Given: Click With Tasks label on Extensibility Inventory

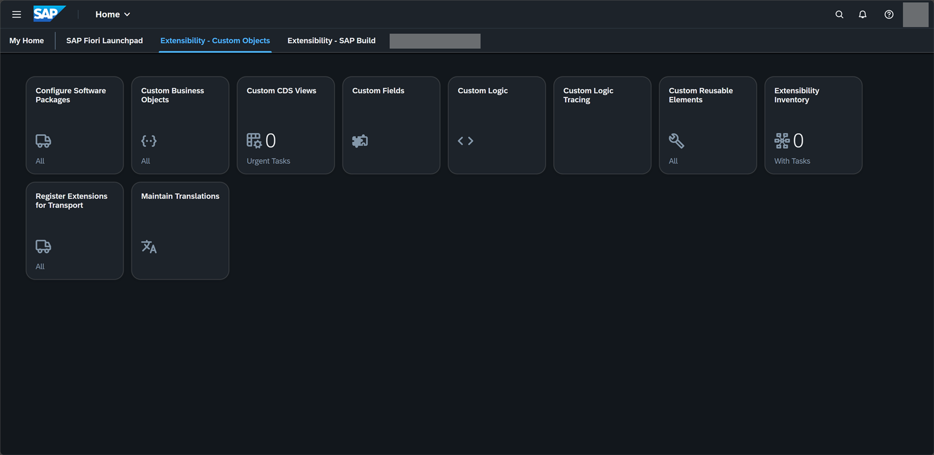Looking at the screenshot, I should coord(792,161).
